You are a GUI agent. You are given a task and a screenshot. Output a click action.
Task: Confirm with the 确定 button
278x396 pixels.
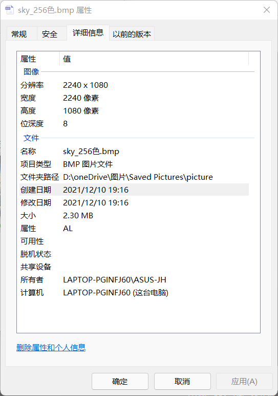[x=120, y=381]
